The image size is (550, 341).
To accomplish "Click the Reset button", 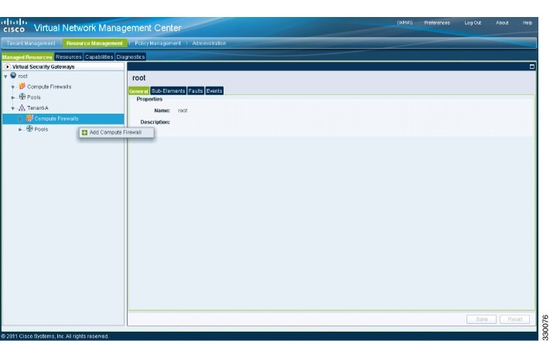I will (x=514, y=319).
